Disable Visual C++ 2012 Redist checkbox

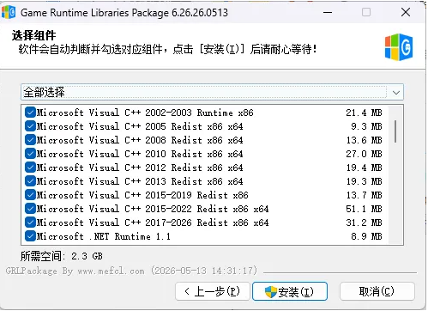(x=30, y=168)
